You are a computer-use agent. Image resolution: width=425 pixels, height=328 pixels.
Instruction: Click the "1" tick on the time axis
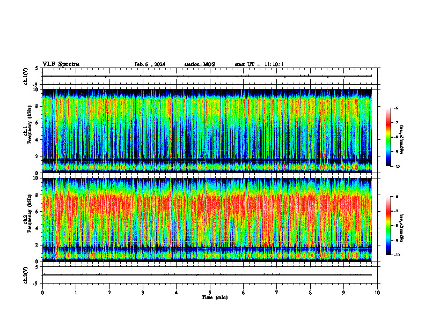pyautogui.click(x=76, y=293)
